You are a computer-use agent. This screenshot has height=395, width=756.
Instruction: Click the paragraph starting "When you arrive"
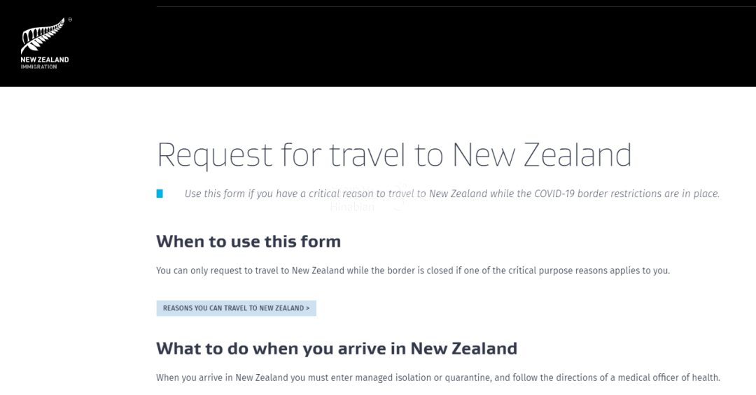click(x=437, y=378)
